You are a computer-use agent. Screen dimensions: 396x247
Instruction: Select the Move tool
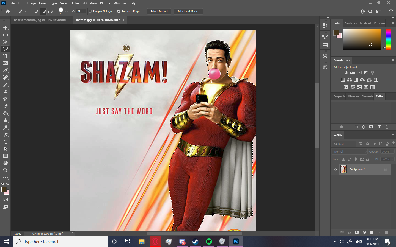pyautogui.click(x=5, y=27)
